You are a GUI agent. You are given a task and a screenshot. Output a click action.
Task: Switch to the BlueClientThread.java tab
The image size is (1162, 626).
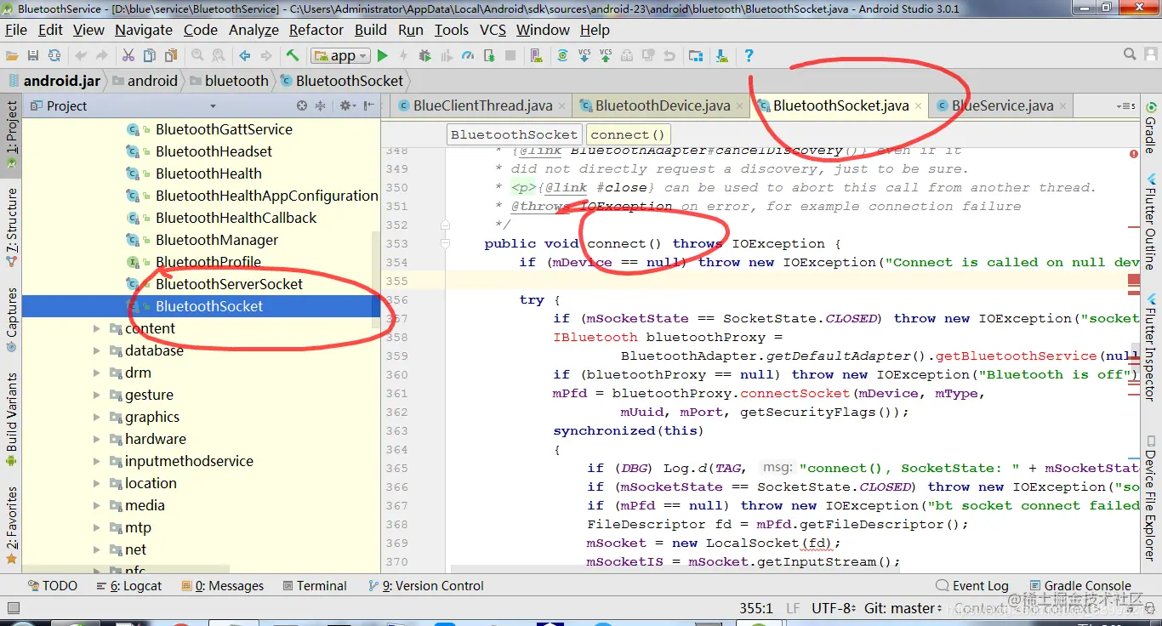coord(482,106)
